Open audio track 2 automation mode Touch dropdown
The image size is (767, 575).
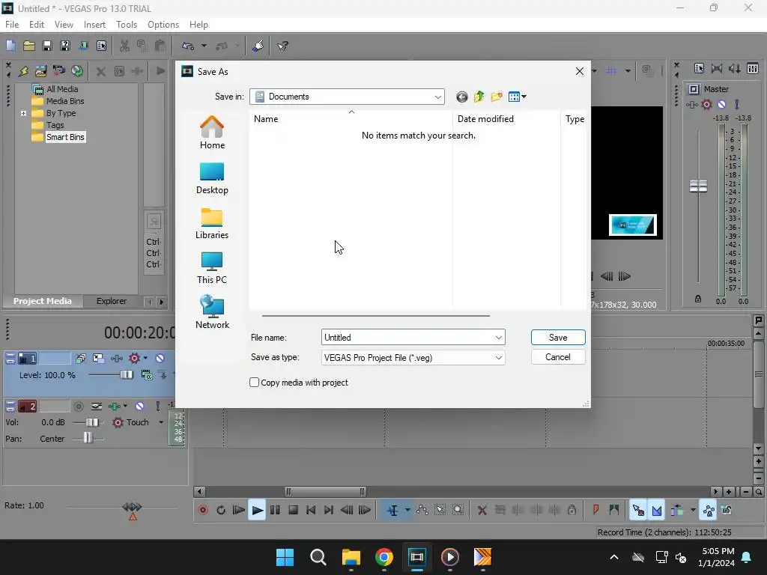pos(161,422)
